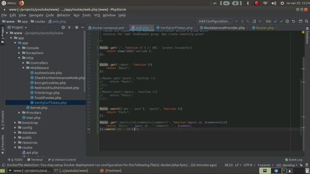Change the UTF-8 file encoding

coord(249,165)
